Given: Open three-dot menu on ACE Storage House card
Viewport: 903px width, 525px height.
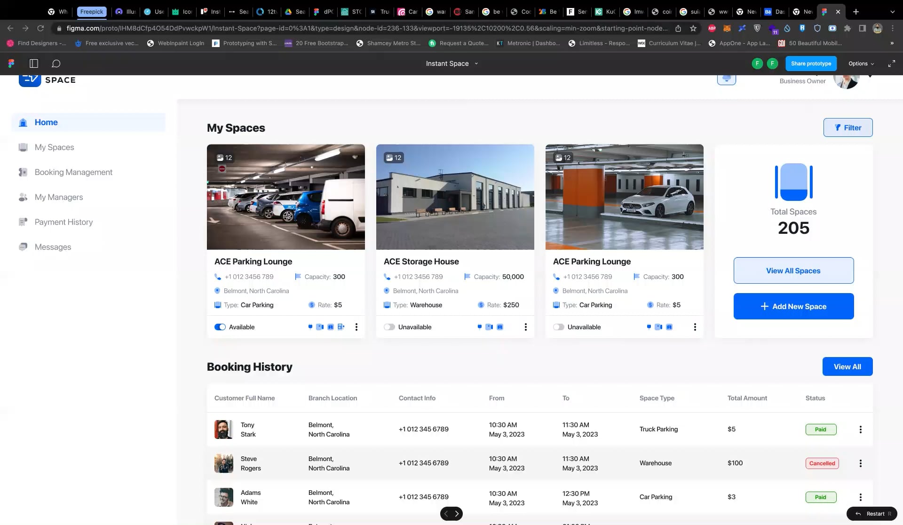Looking at the screenshot, I should click(526, 327).
